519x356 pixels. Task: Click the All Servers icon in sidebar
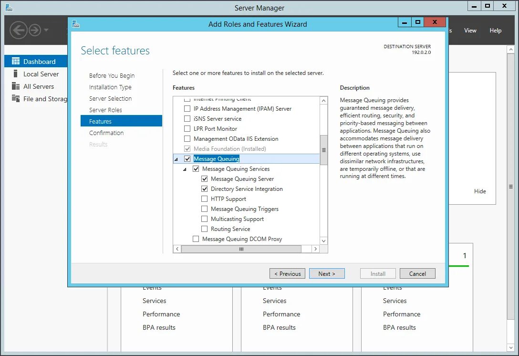click(x=16, y=86)
